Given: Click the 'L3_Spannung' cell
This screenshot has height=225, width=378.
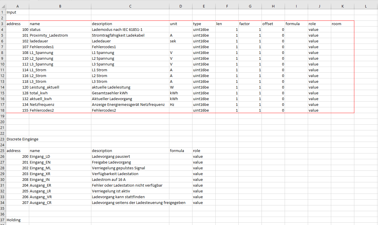Looking at the screenshot, I should [x=60, y=64].
